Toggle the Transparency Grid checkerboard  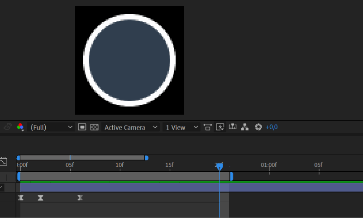[x=94, y=127]
